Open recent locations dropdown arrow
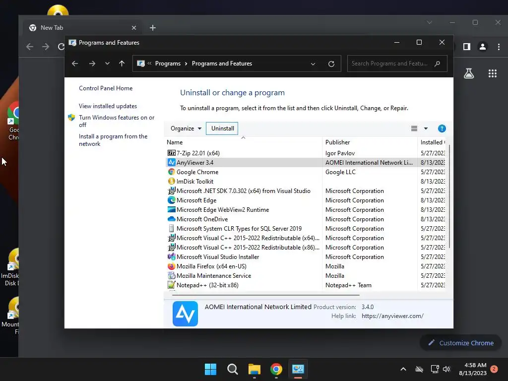 pyautogui.click(x=107, y=63)
